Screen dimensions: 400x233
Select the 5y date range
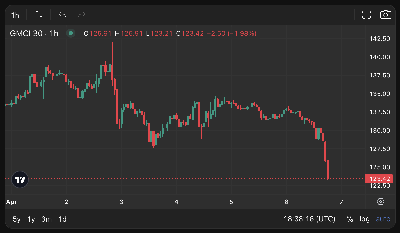[x=17, y=219]
